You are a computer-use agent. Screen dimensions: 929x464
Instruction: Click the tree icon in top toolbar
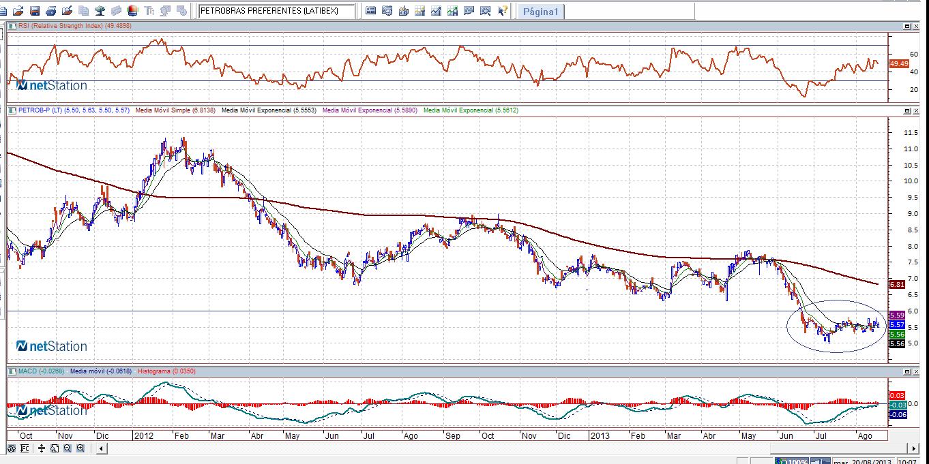[x=100, y=11]
